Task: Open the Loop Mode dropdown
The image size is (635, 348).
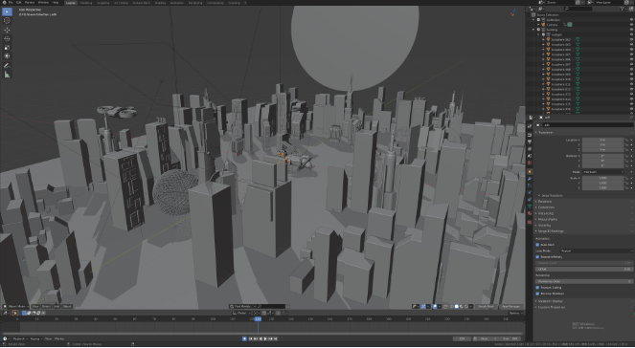Action: click(x=596, y=251)
